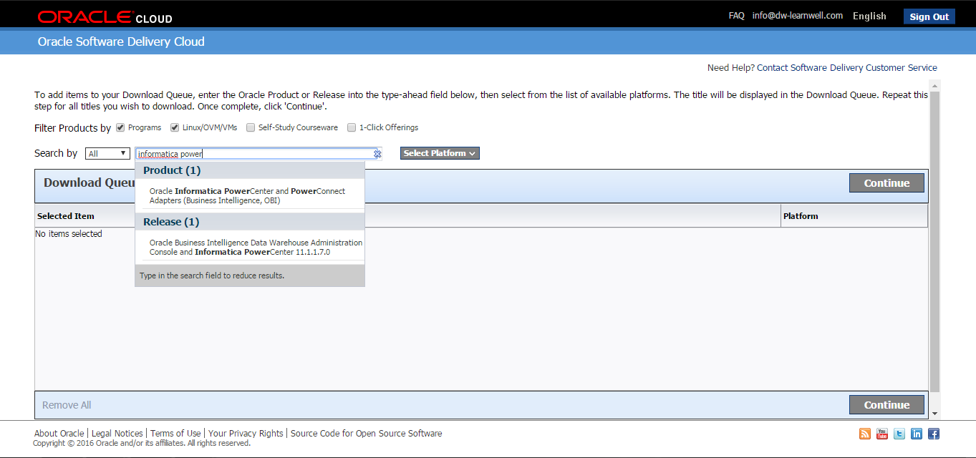Click the Product (1) group header

click(250, 170)
